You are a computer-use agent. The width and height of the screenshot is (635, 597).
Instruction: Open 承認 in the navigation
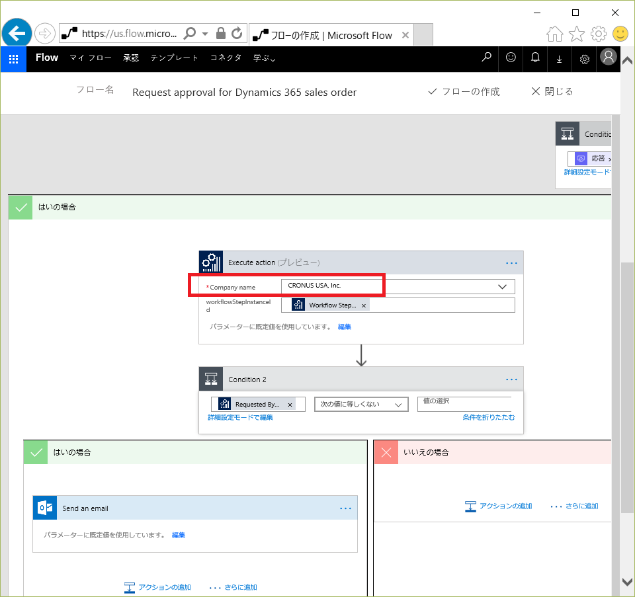click(x=131, y=58)
